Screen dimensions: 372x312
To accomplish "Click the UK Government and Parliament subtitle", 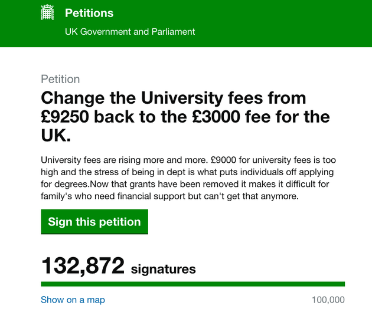I will tap(130, 32).
